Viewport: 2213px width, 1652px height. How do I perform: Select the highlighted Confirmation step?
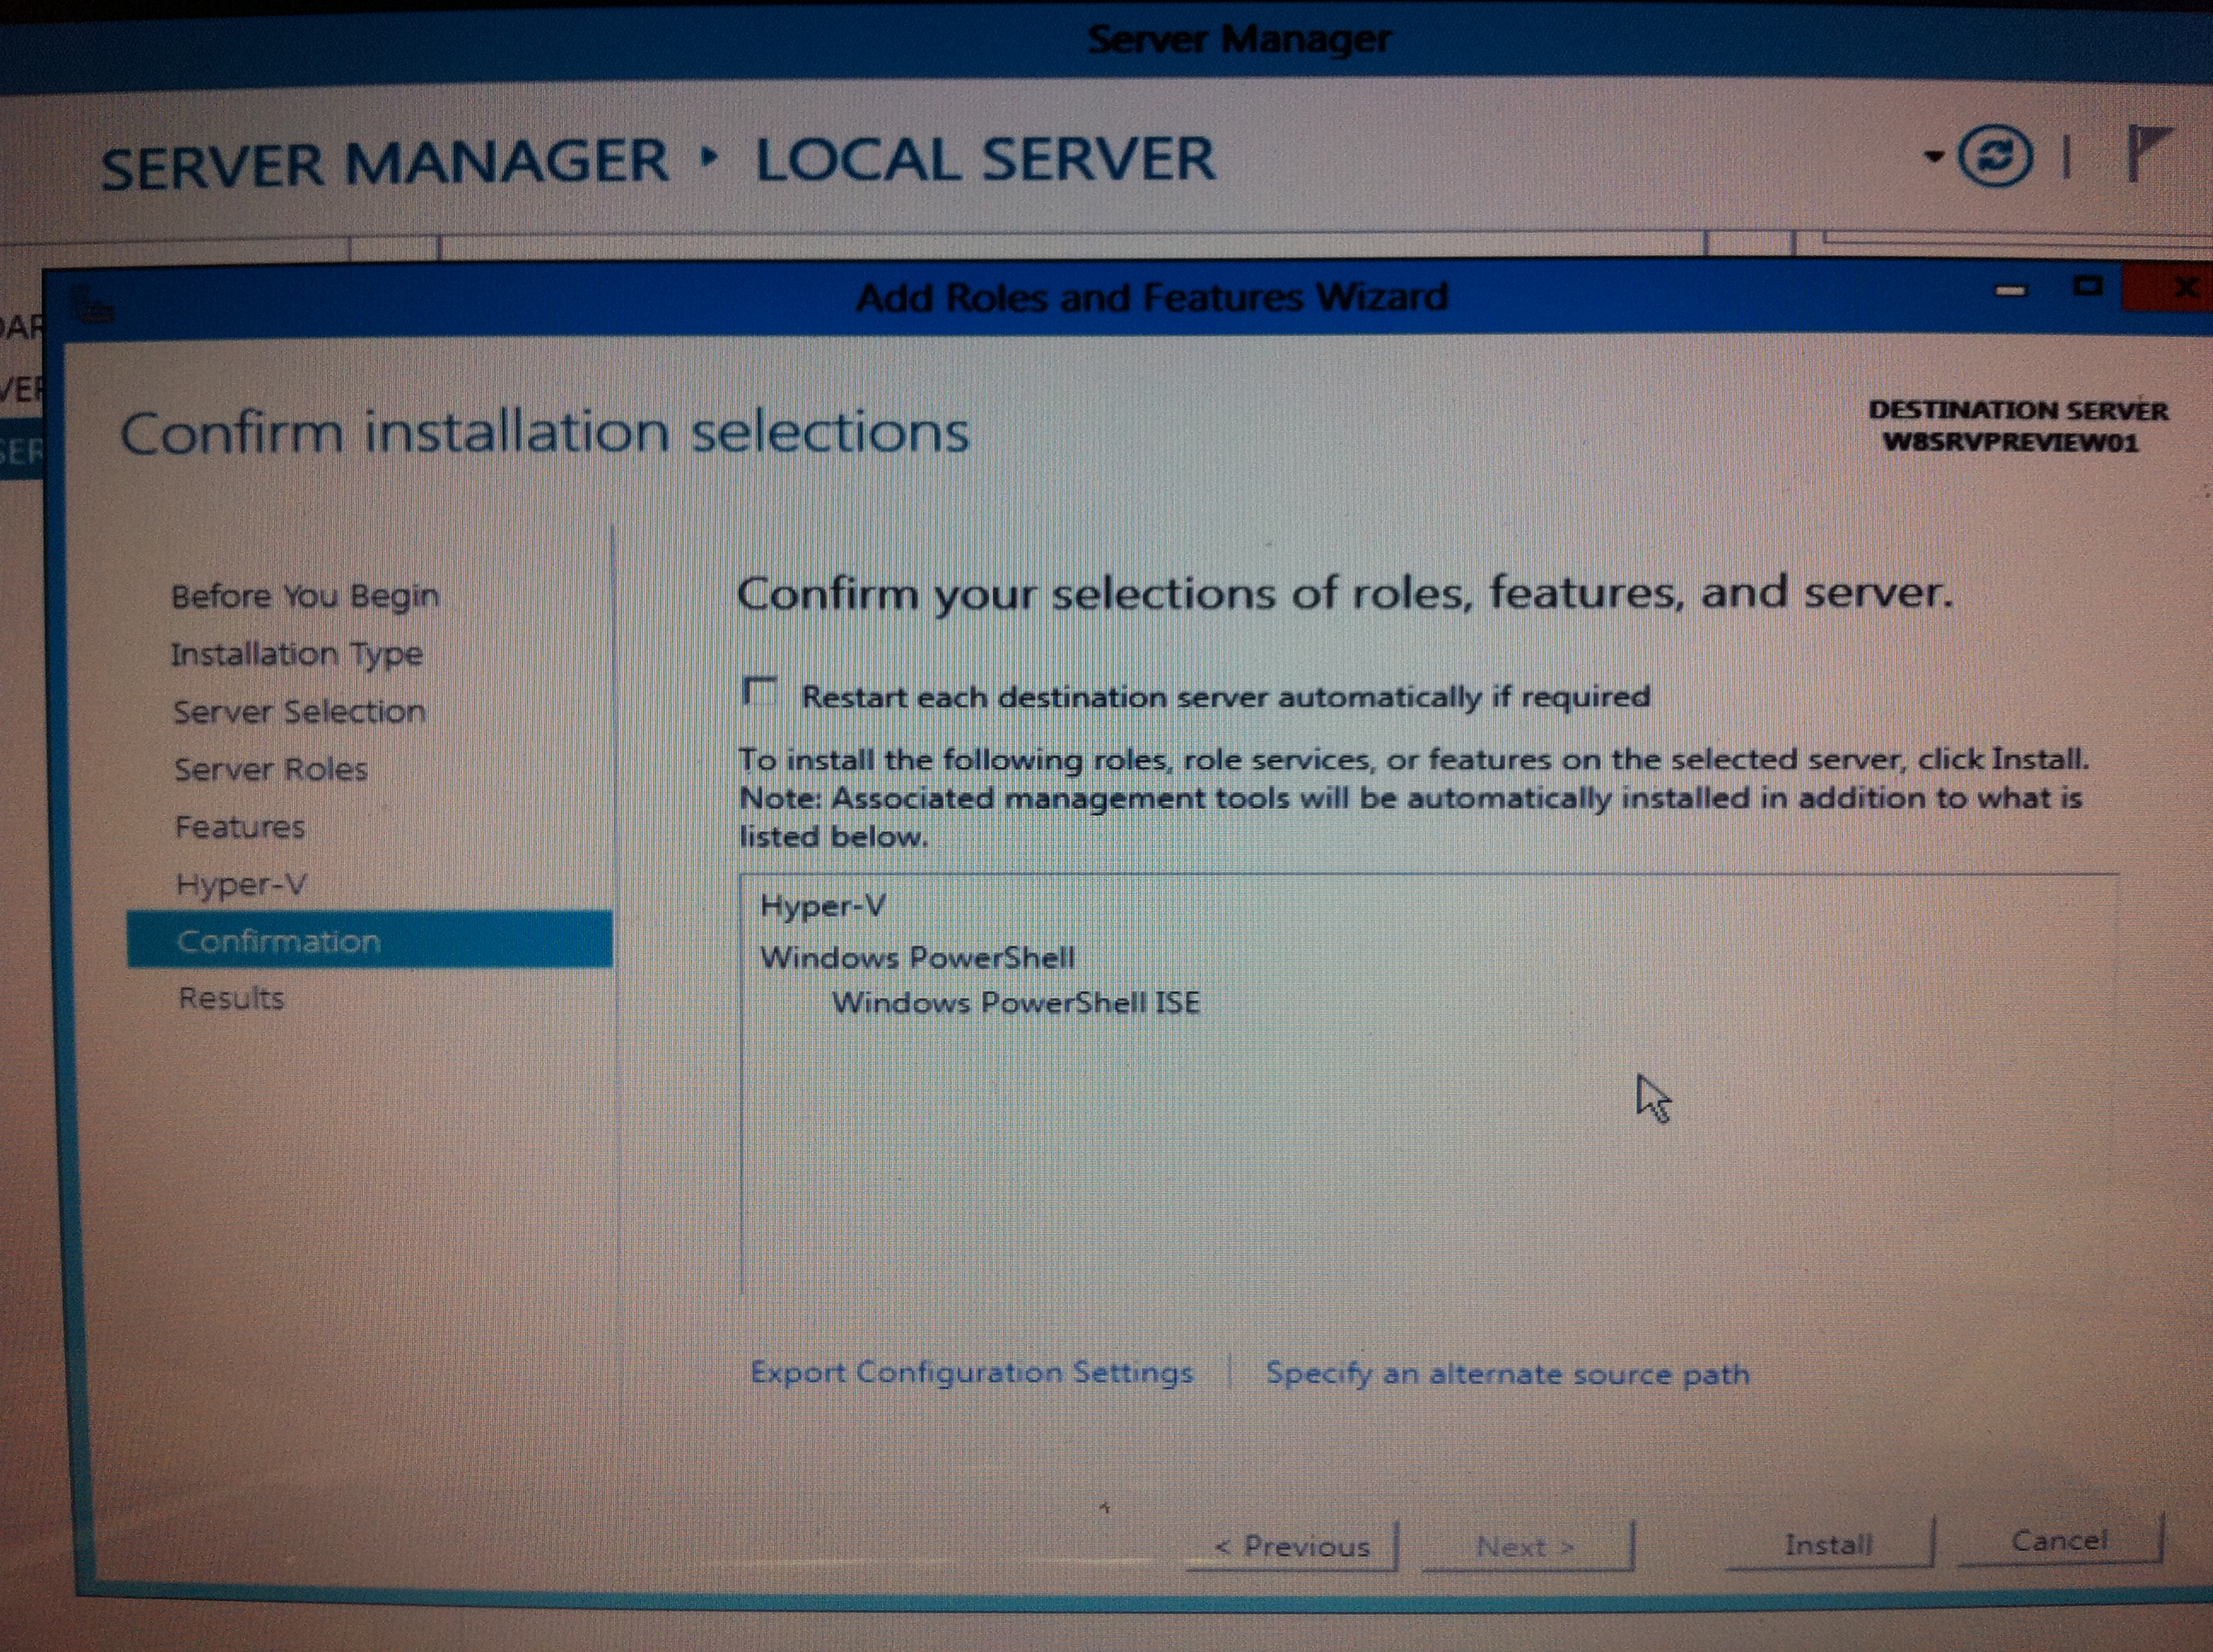click(x=369, y=940)
